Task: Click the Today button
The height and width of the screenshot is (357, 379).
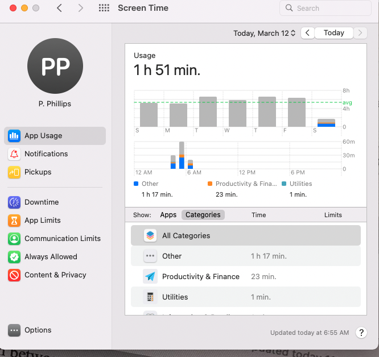Action: point(334,33)
